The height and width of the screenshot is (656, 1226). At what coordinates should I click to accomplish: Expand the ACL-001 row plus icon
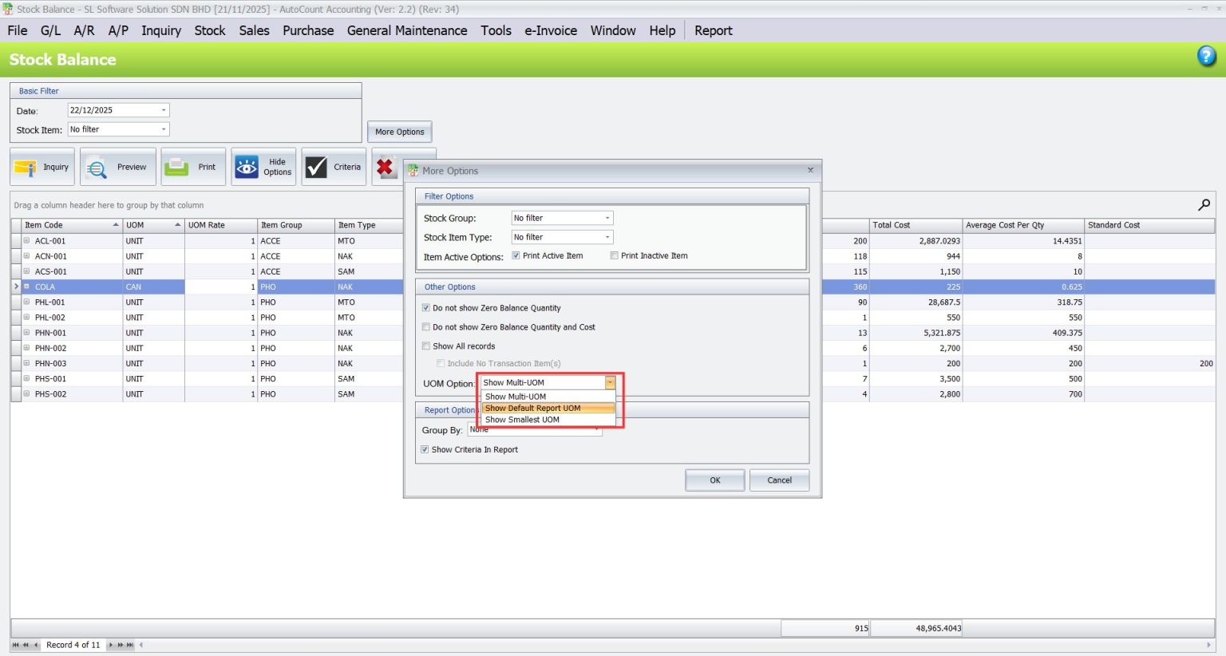tap(26, 241)
